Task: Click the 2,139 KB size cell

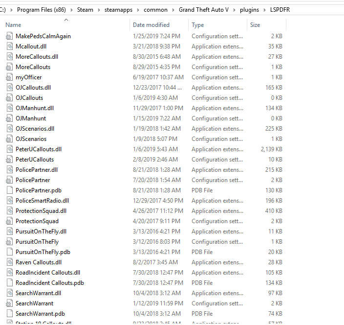Action: pos(271,149)
